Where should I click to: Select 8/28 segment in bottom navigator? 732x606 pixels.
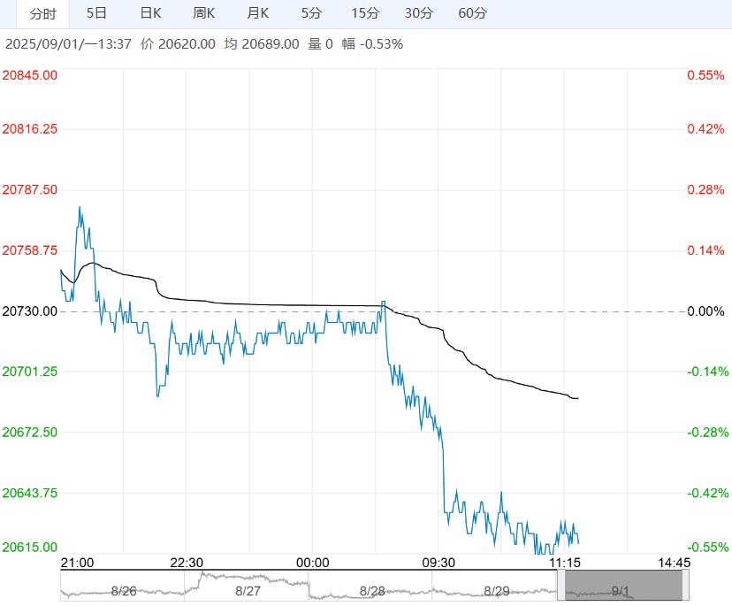tap(371, 589)
